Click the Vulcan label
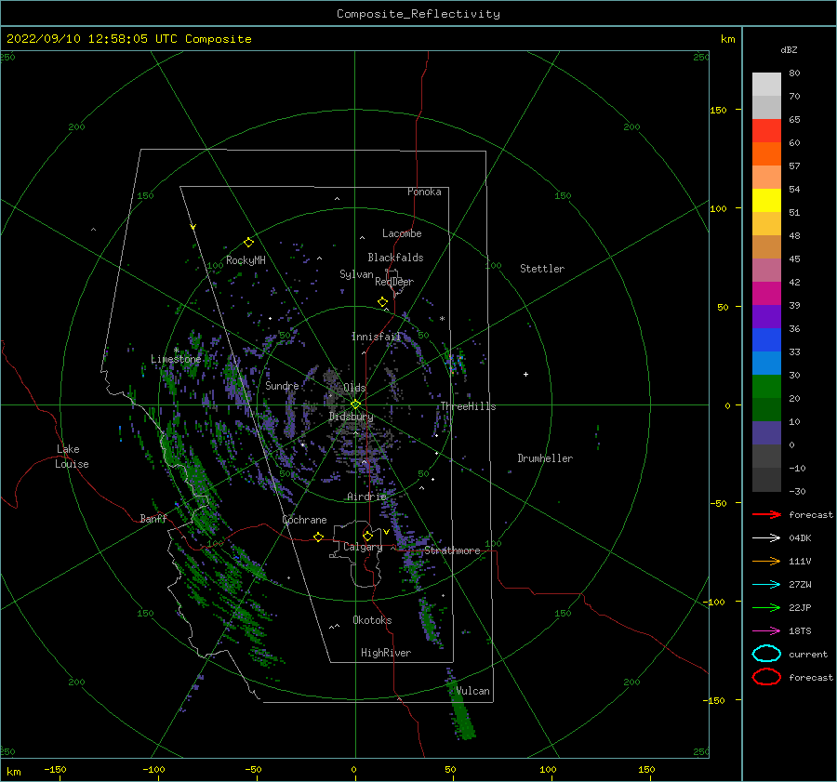The height and width of the screenshot is (782, 837). pyautogui.click(x=473, y=691)
